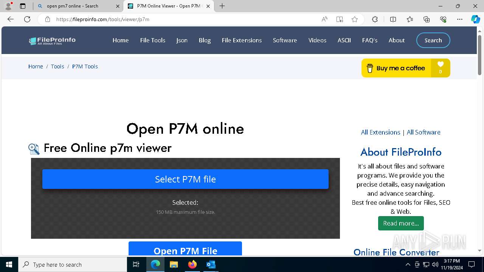Image resolution: width=484 pixels, height=272 pixels.
Task: Open File Explorer taskbar icon
Action: 174,264
